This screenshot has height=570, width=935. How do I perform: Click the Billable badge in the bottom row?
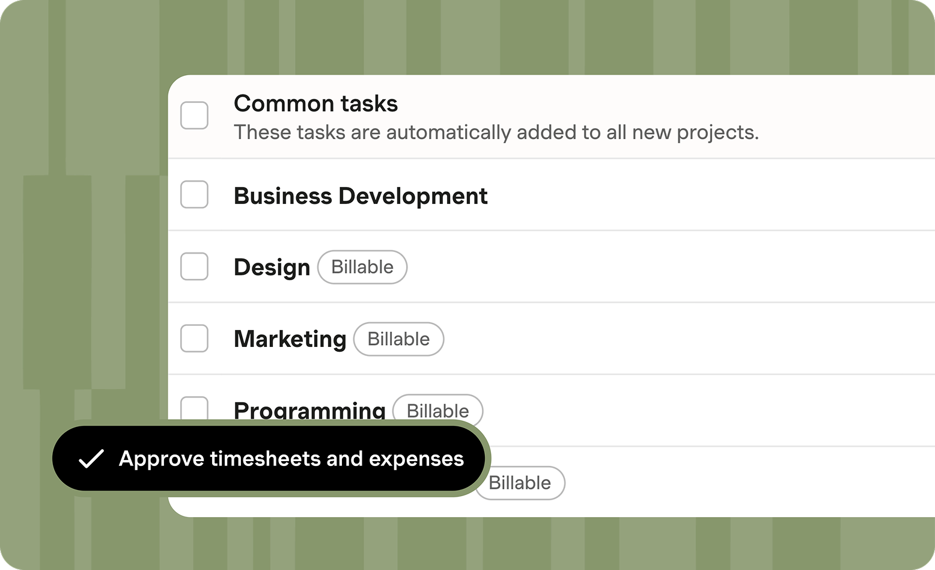pyautogui.click(x=520, y=483)
